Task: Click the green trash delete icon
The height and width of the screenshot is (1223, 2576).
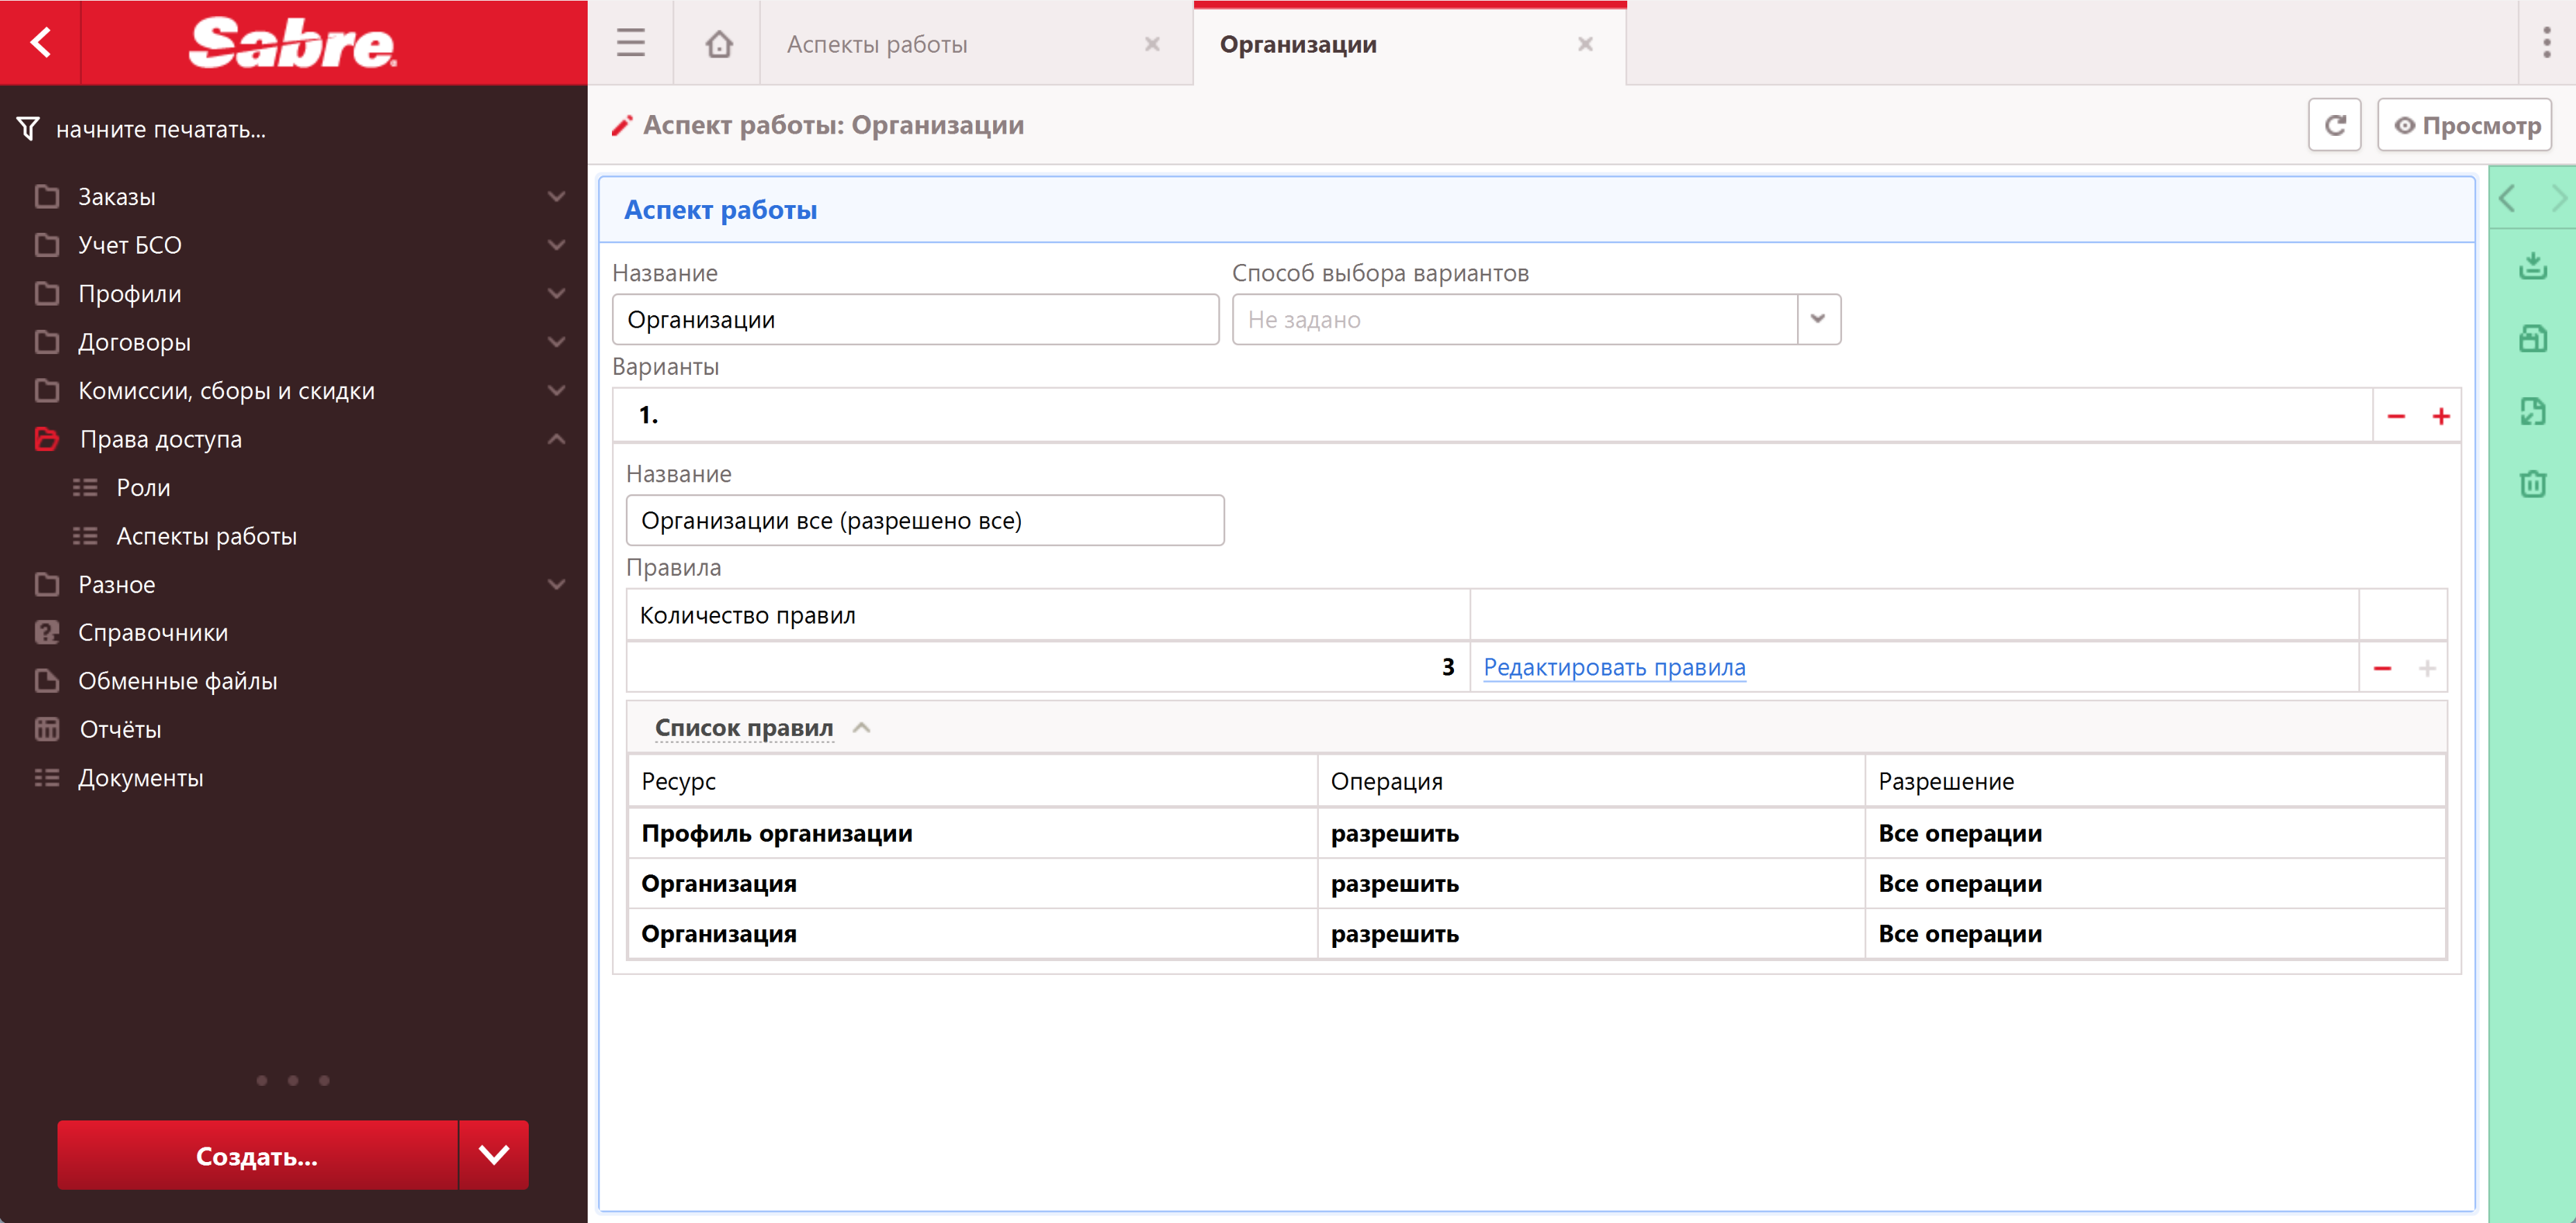Action: 2532,485
